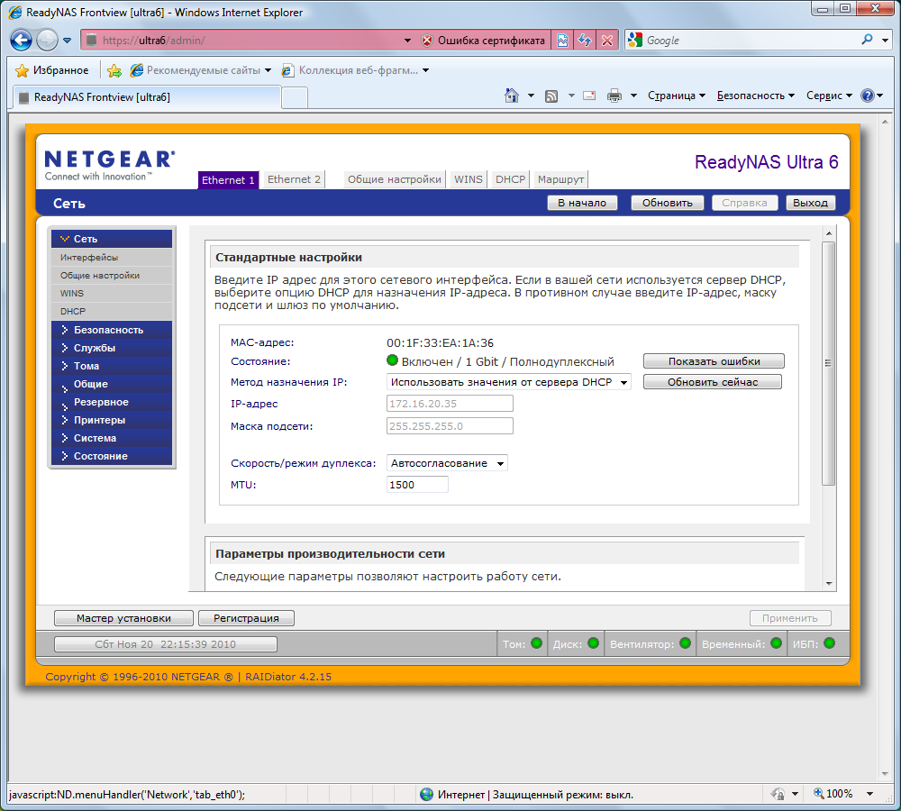Click the Обновить сейчас button
Image resolution: width=901 pixels, height=811 pixels.
click(713, 382)
